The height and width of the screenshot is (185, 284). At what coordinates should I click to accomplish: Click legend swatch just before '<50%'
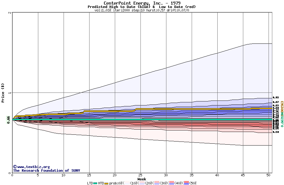186,183
